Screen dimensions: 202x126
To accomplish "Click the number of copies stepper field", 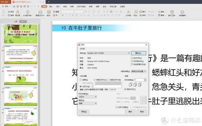I will coord(140,80).
